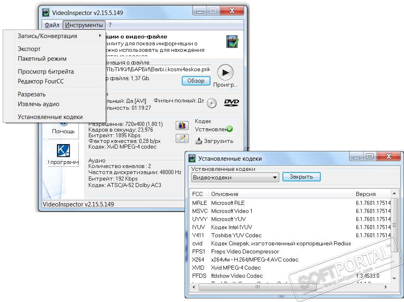The image size is (404, 302).
Task: Open the bitrate histogram chart icon
Action: pyautogui.click(x=182, y=125)
